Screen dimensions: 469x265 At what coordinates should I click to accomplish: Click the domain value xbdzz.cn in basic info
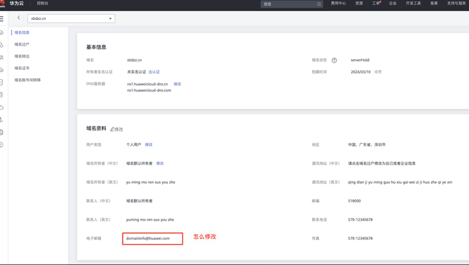135,60
